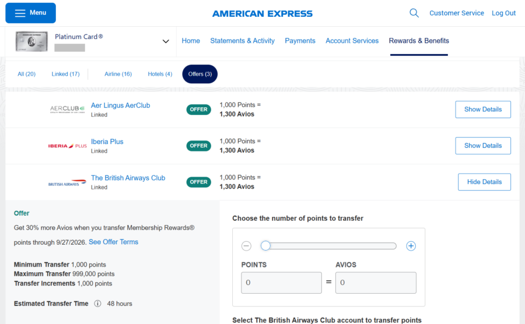Expand the Platinum Card account dropdown chevron
This screenshot has height=324, width=525.
(x=166, y=41)
